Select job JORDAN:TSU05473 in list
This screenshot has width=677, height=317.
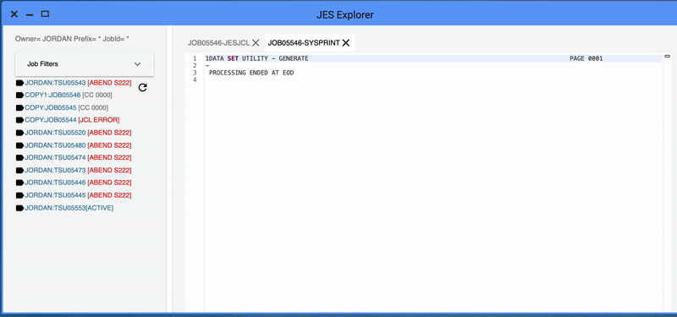[x=78, y=171]
